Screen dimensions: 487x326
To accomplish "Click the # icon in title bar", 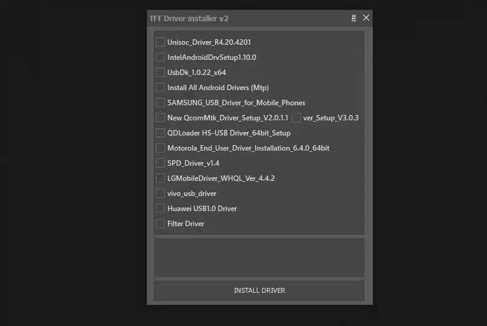I will (x=353, y=18).
